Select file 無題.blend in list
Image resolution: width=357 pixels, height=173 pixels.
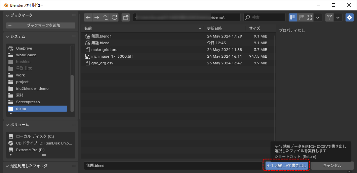[x=178, y=43]
